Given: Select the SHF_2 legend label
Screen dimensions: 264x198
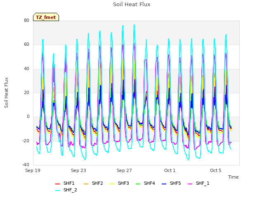Looking at the screenshot, I should pyautogui.click(x=70, y=190).
